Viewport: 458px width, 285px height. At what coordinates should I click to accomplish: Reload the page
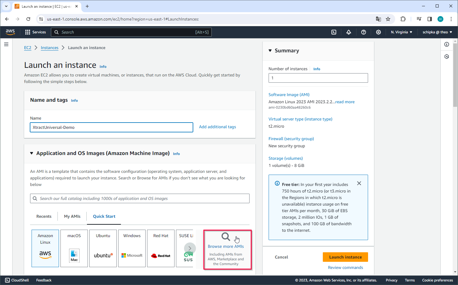point(28,19)
